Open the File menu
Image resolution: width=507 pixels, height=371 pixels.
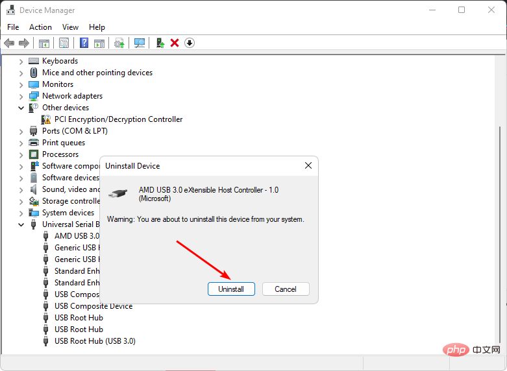coord(13,27)
